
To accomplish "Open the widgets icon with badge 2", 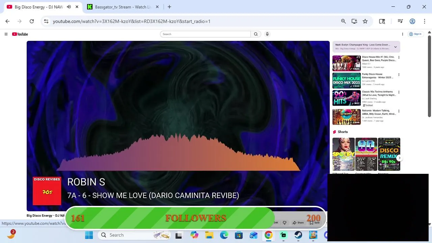I will [11, 235].
